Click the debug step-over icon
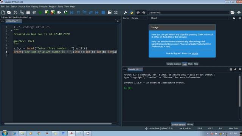242x136 pixels. pyautogui.click(x=78, y=12)
